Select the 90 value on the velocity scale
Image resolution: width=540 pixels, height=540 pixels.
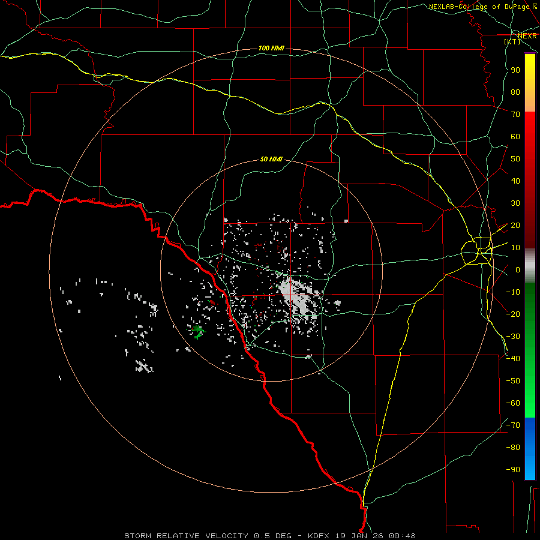515,70
